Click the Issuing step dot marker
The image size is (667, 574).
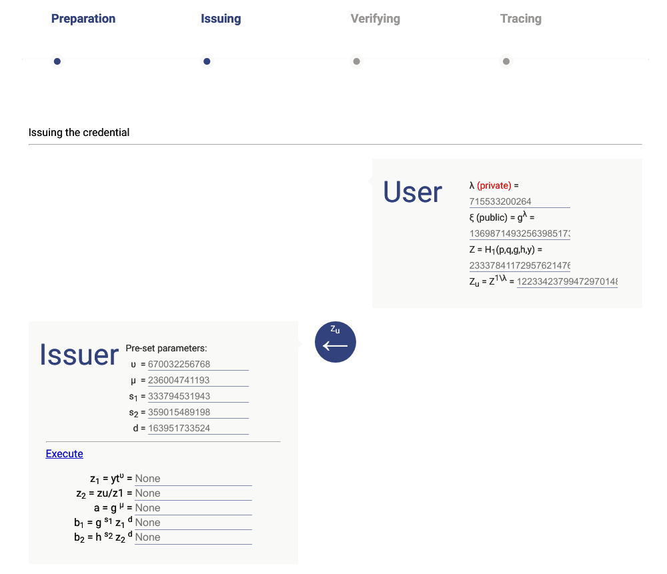coord(207,61)
